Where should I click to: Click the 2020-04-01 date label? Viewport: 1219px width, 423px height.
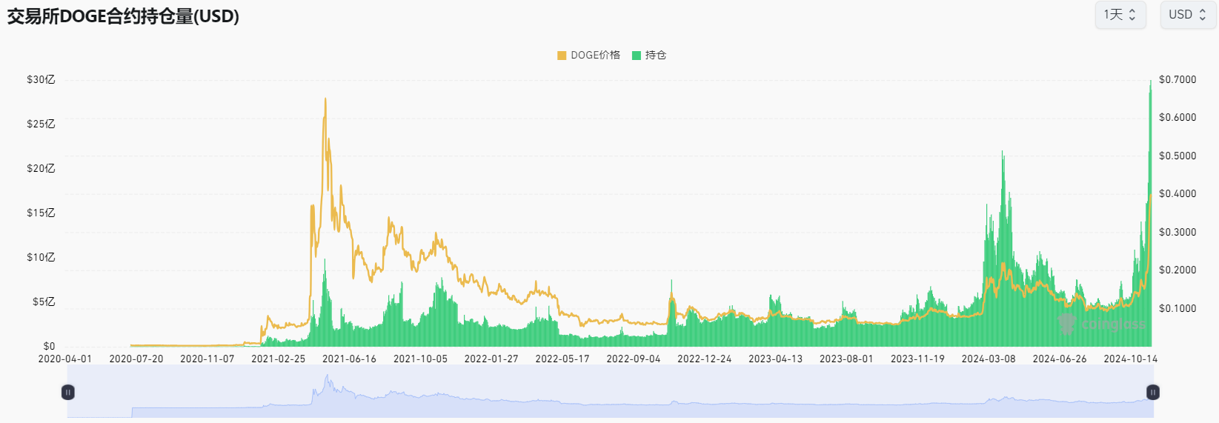tap(65, 359)
